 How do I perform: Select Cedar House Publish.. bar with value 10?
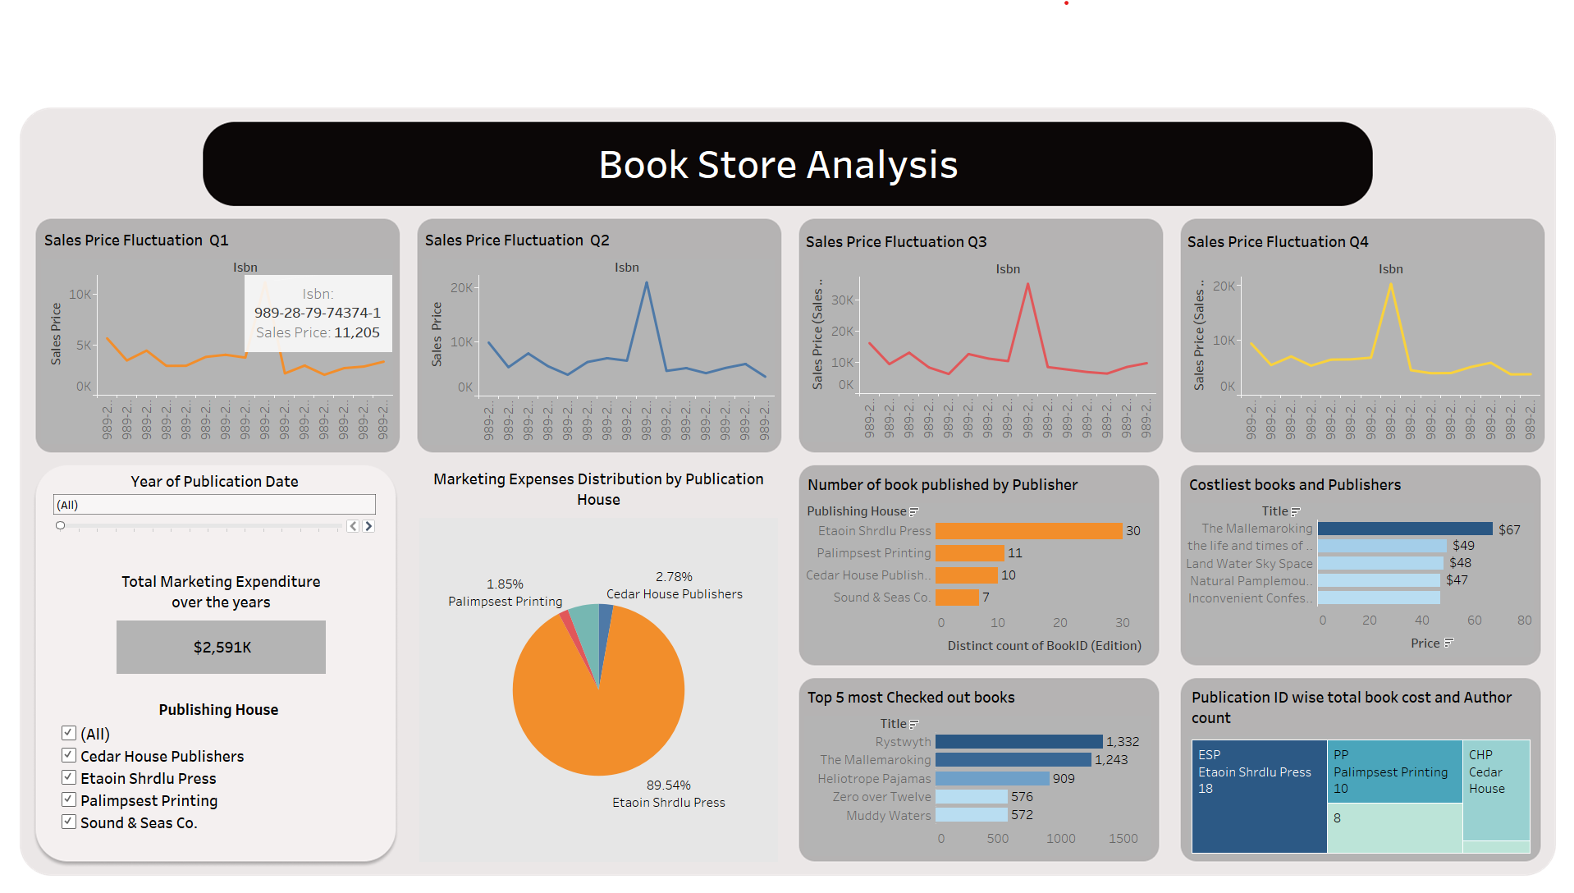967,575
